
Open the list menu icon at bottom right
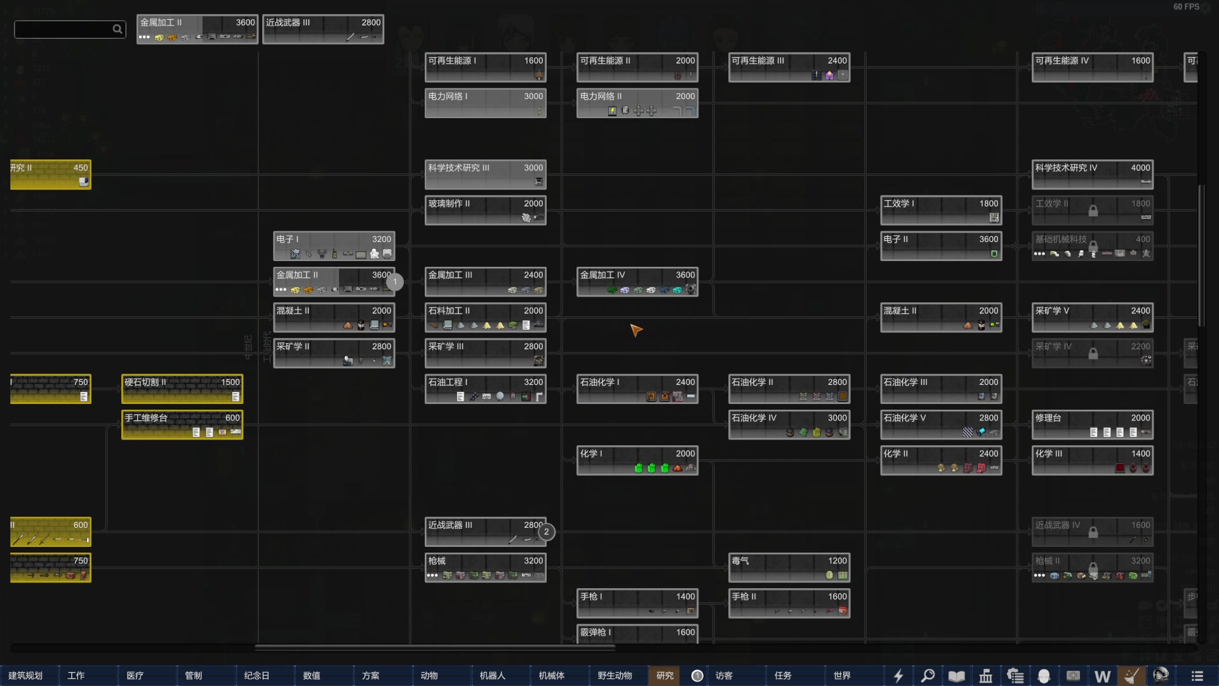[1197, 676]
